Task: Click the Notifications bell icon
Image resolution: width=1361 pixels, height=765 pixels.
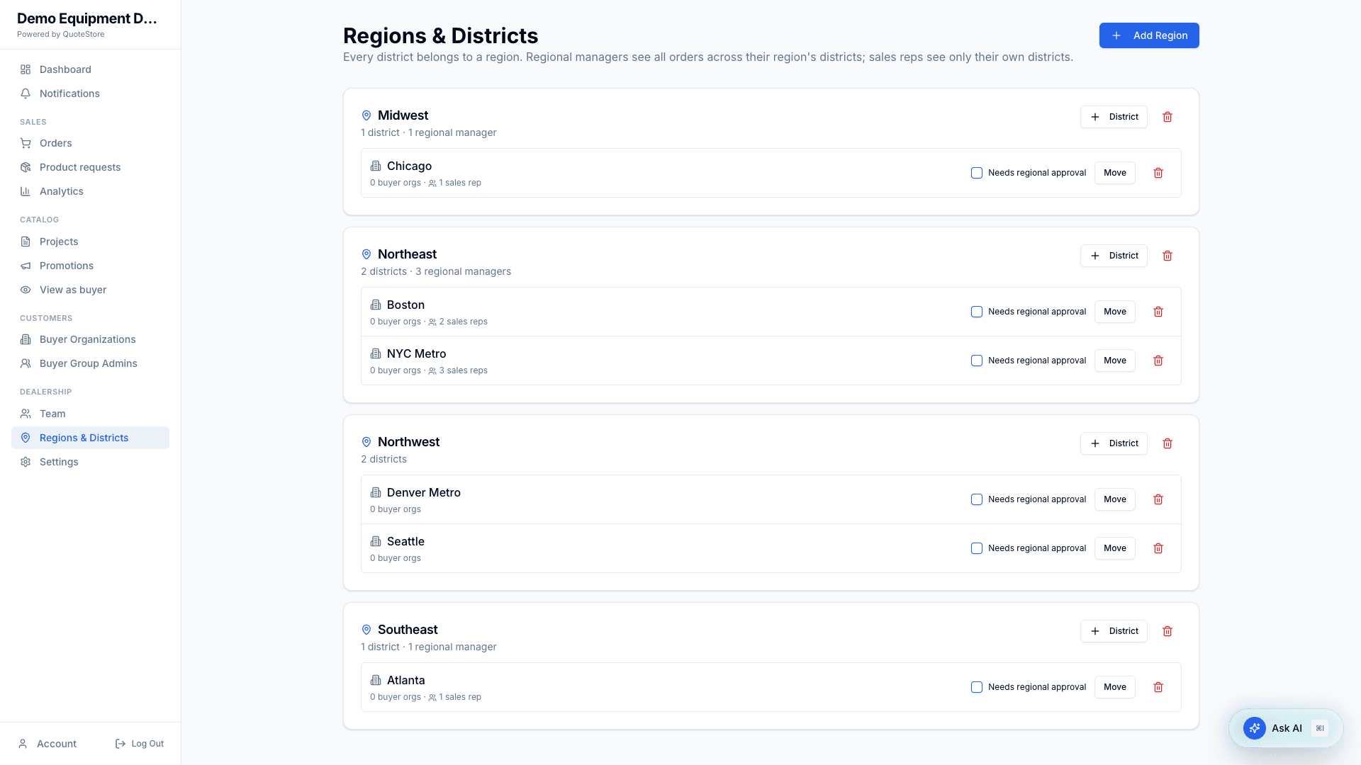Action: point(26,93)
